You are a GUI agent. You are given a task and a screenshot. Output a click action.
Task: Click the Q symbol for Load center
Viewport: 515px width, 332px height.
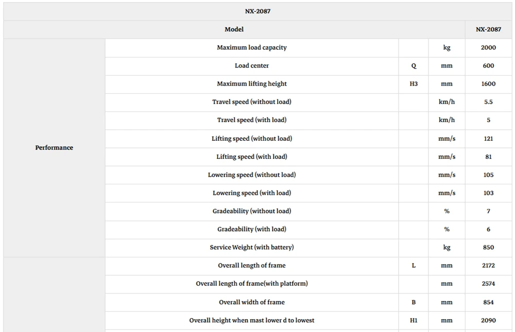(414, 66)
